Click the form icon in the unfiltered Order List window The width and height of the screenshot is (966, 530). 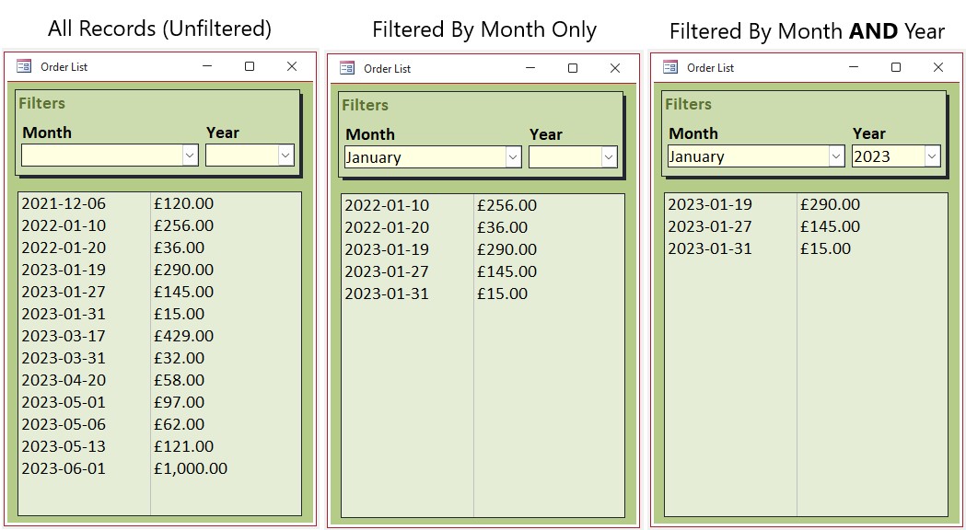click(x=24, y=66)
